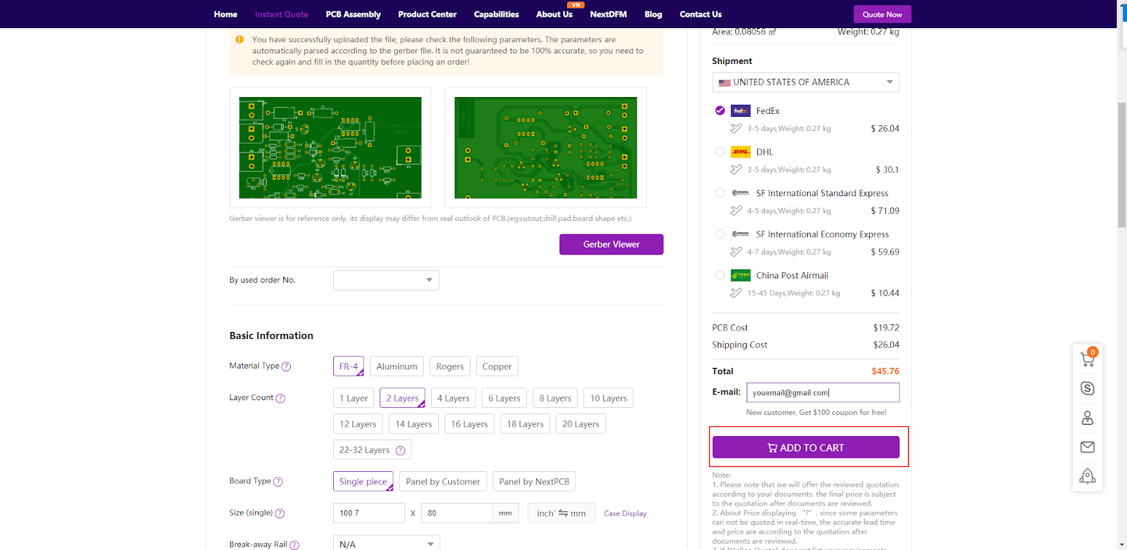Open the shipment country dropdown
The width and height of the screenshot is (1127, 550).
pyautogui.click(x=805, y=82)
